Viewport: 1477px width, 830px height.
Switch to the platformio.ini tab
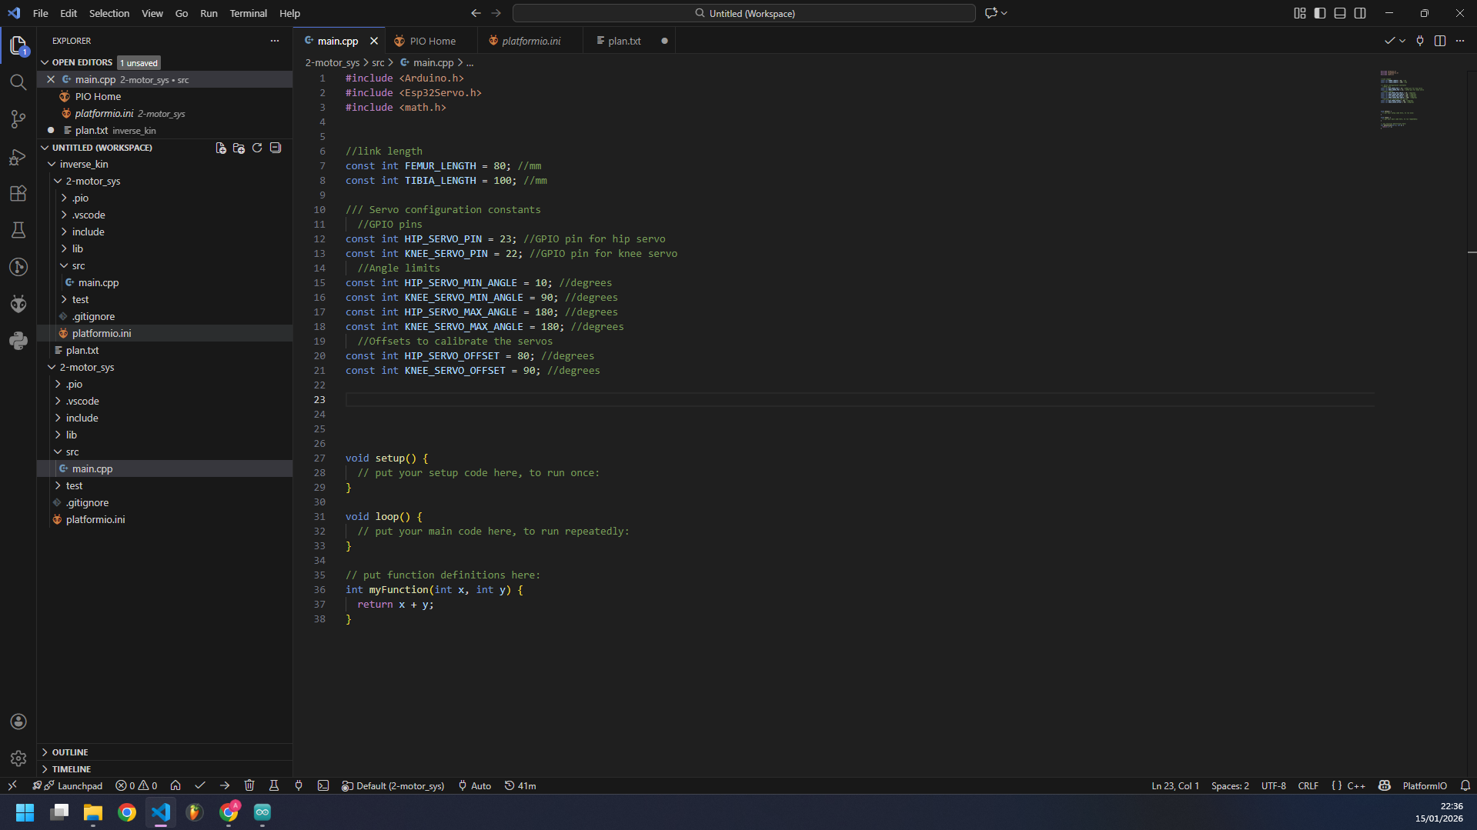click(531, 41)
